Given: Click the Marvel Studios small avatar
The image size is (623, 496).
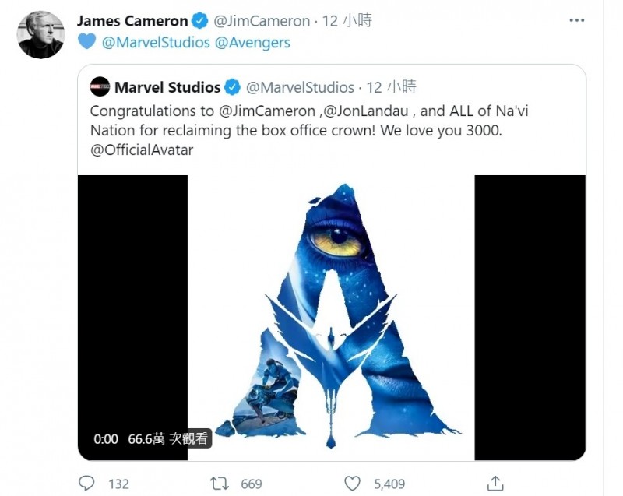Looking at the screenshot, I should coord(100,87).
